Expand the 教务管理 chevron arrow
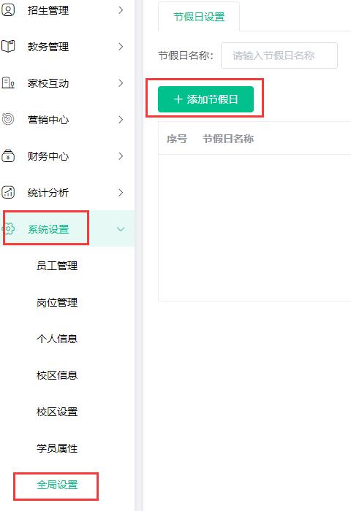The image size is (351, 511). point(121,47)
